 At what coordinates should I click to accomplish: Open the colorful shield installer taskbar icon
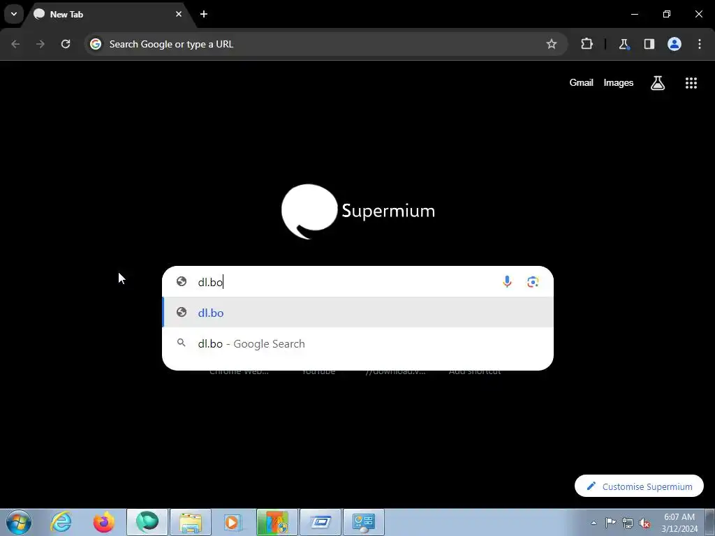coord(277,522)
